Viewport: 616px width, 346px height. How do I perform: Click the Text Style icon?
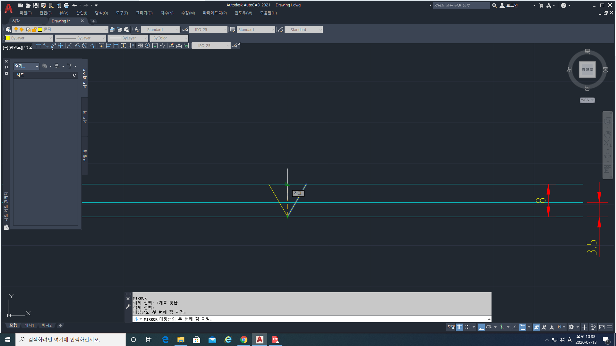pos(137,29)
